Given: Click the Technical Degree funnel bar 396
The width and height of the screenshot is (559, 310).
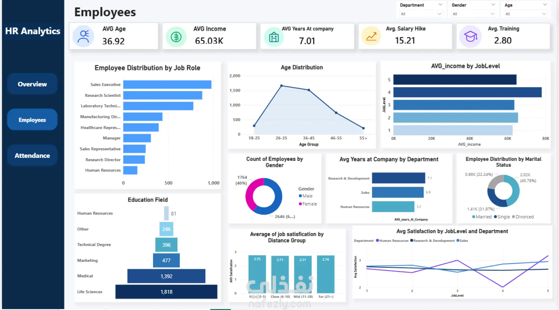Looking at the screenshot, I should 166,245.
